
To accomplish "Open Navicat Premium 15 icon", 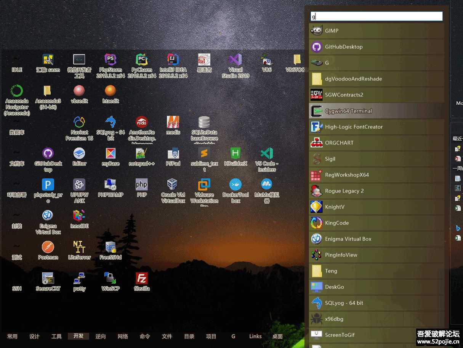I will 79,123.
